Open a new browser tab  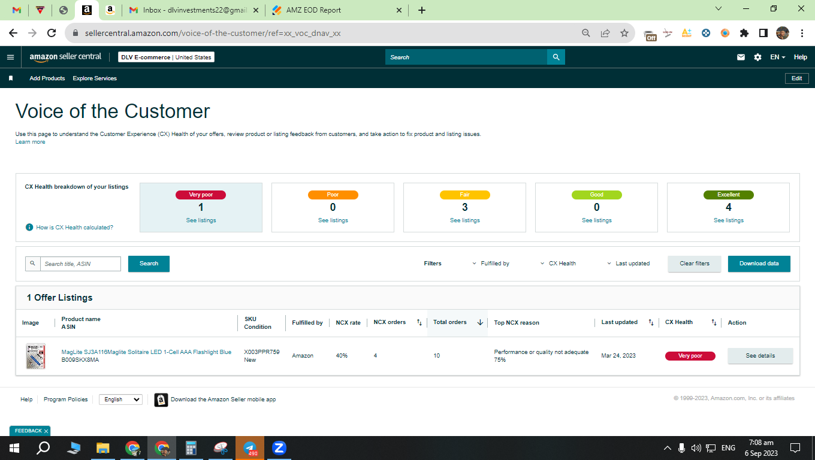pyautogui.click(x=422, y=10)
